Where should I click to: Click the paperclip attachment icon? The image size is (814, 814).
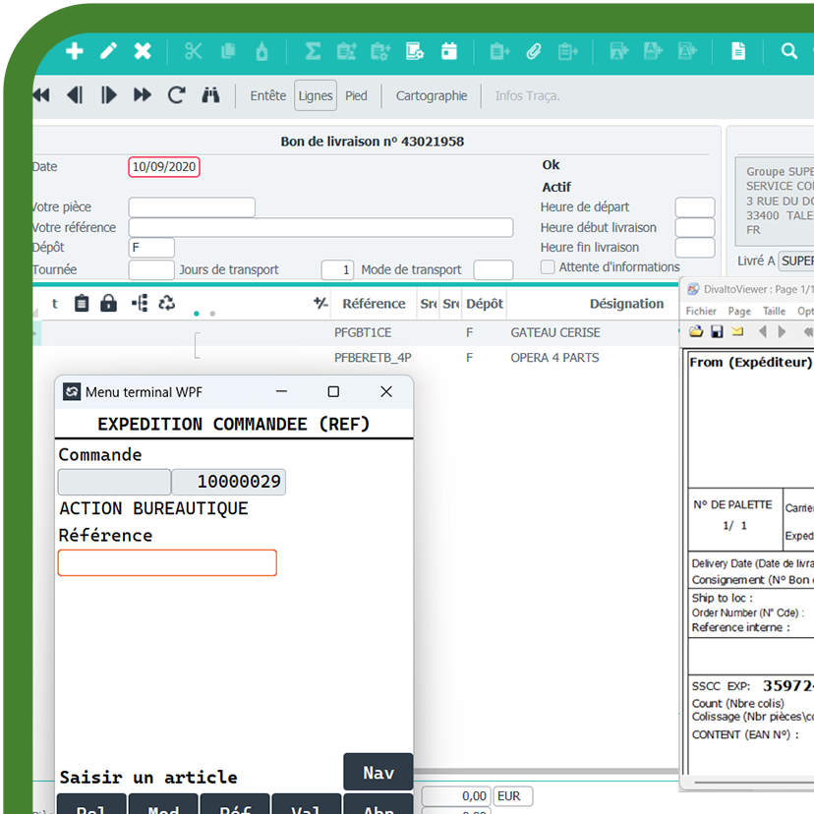pyautogui.click(x=534, y=51)
